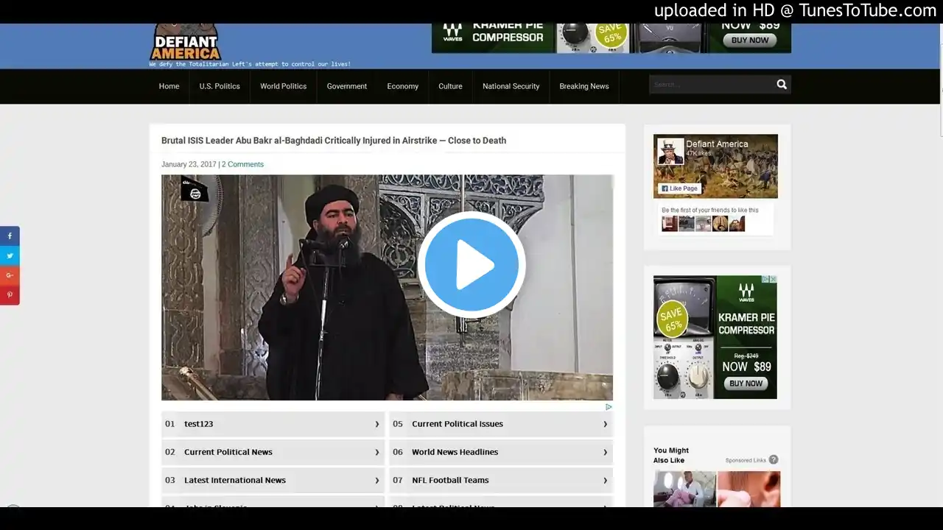Play the video with the blue play button

click(471, 265)
